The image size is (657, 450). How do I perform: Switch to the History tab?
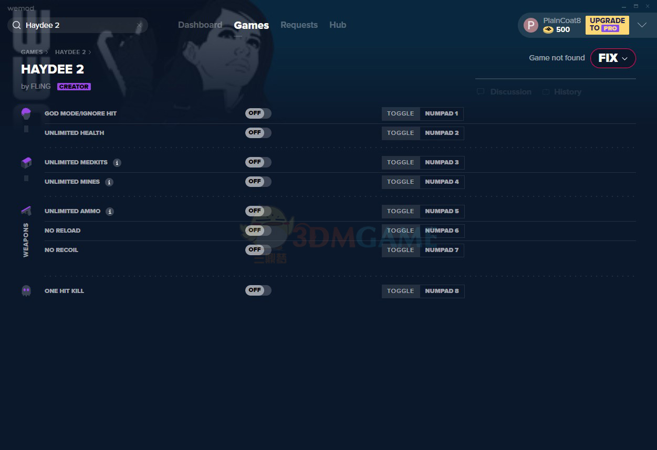562,92
